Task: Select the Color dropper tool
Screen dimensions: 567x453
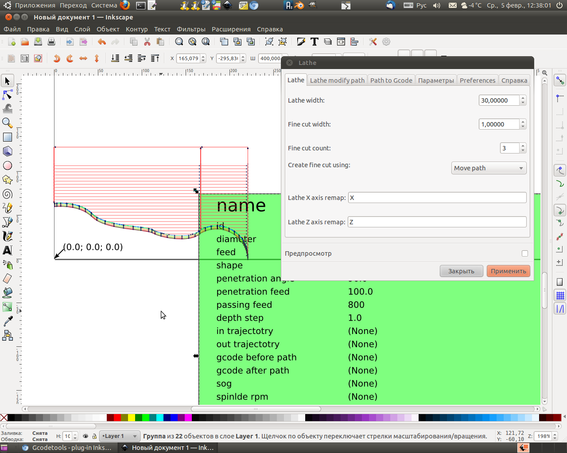Action: (x=8, y=321)
